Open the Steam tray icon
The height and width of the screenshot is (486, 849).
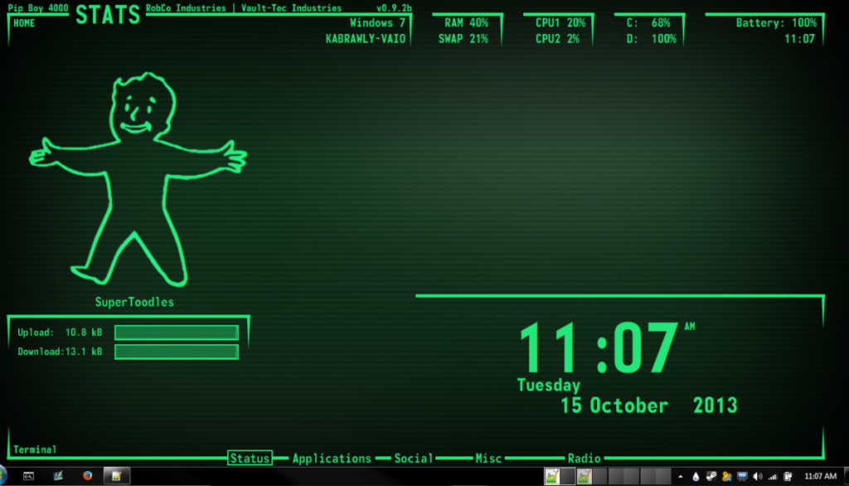pos(711,476)
